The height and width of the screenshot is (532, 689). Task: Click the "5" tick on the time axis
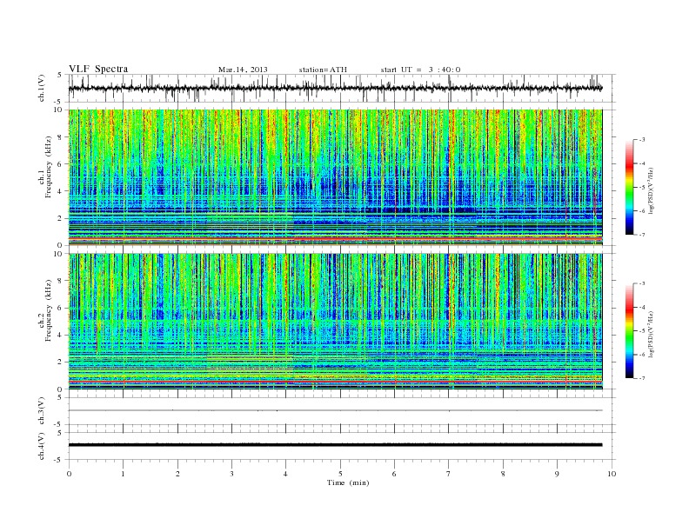click(x=340, y=474)
